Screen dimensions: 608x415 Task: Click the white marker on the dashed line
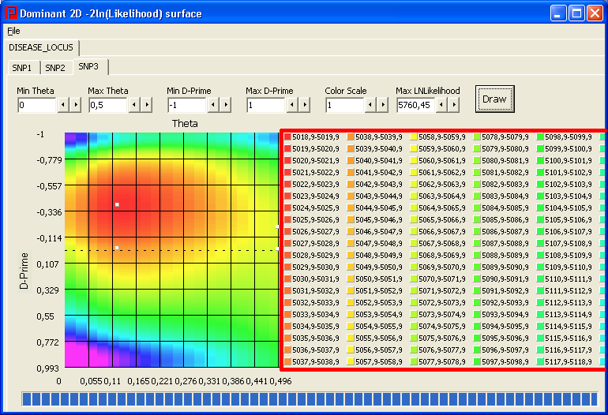(117, 248)
